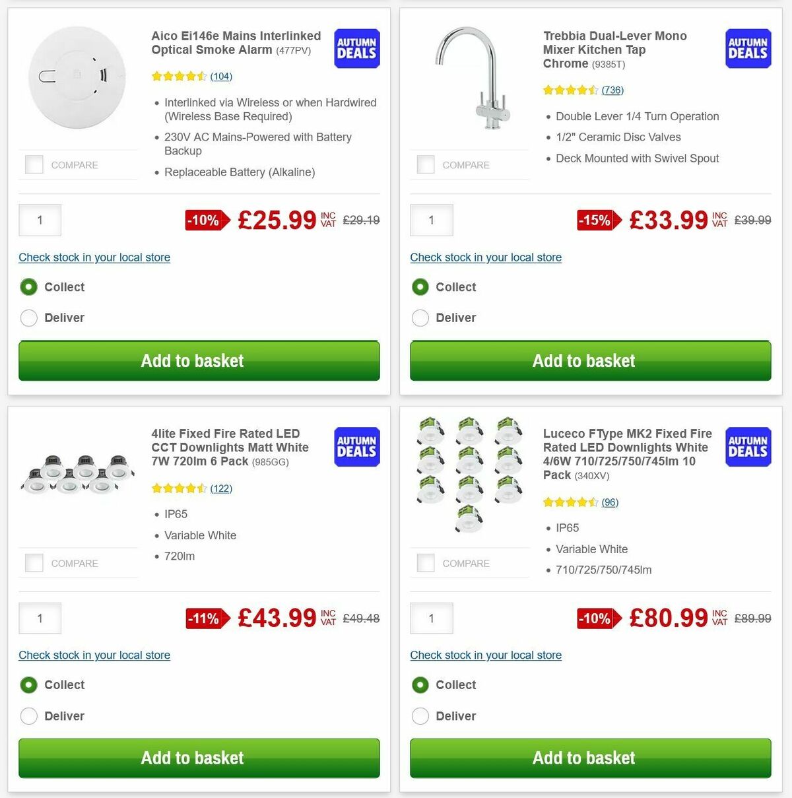792x798 pixels.
Task: Select Deliver for the smoke alarm
Action: [28, 317]
